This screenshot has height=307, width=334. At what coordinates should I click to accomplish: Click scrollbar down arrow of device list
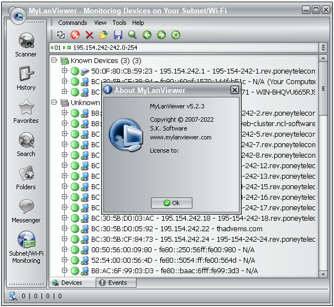pos(323,274)
